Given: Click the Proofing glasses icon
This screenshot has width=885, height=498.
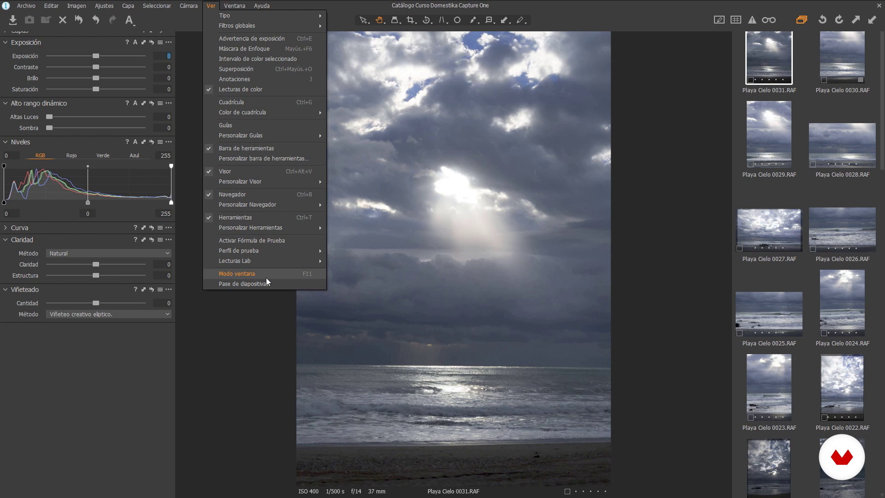Looking at the screenshot, I should tap(769, 20).
